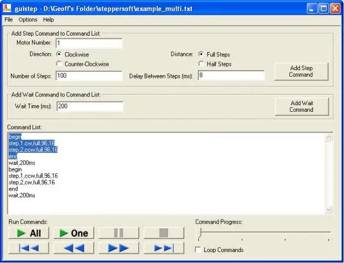Select the line step,1,cw,full,96,16
The height and width of the screenshot is (263, 344).
point(32,144)
